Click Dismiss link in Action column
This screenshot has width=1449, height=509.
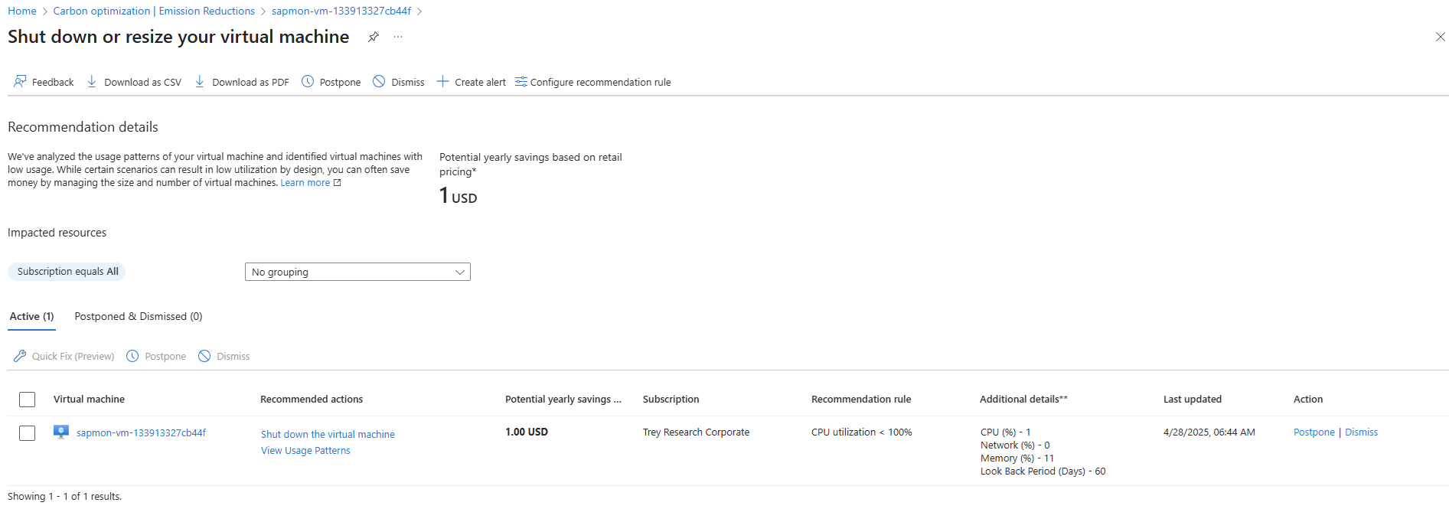pyautogui.click(x=1361, y=432)
